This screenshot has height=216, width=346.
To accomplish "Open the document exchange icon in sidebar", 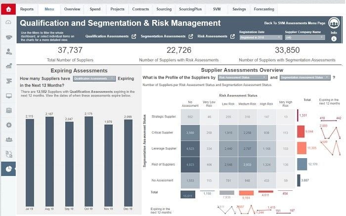I will click(8, 154).
